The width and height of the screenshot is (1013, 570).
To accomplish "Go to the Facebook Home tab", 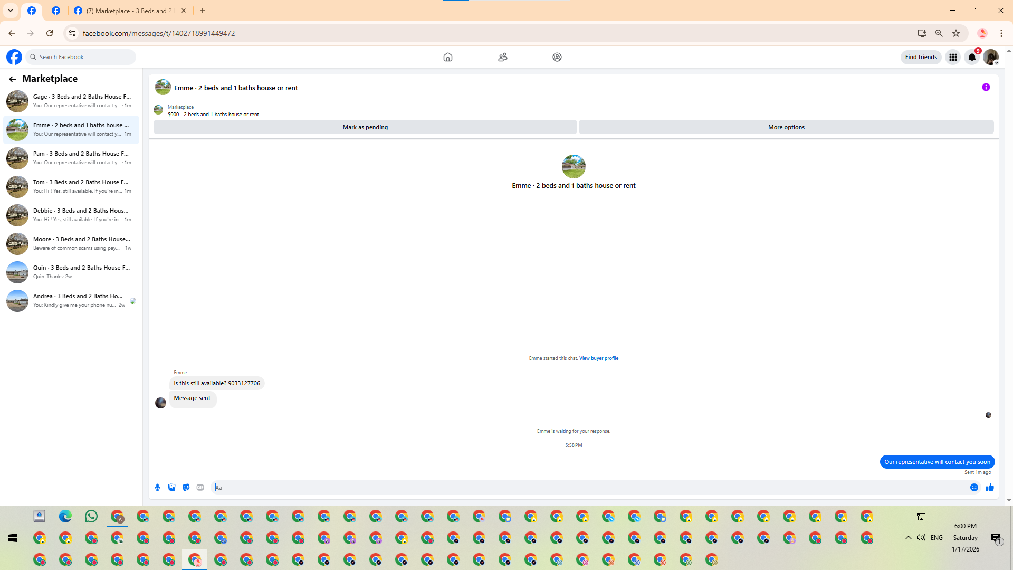I will coord(447,57).
